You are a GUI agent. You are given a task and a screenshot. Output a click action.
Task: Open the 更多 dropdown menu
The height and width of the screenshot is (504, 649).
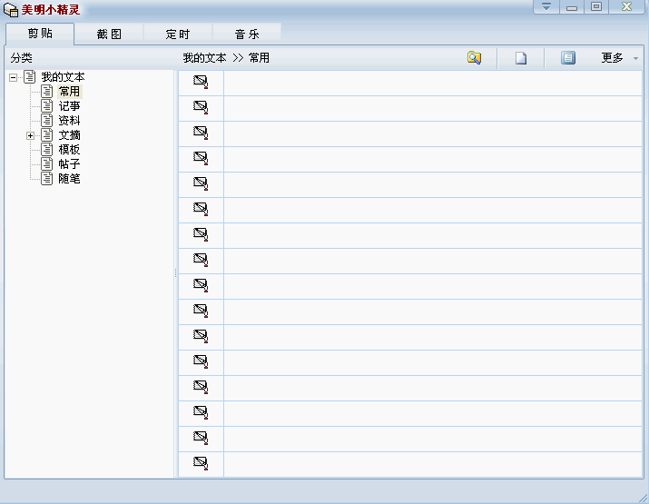coord(620,58)
